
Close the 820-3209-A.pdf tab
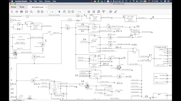click(x=46, y=7)
